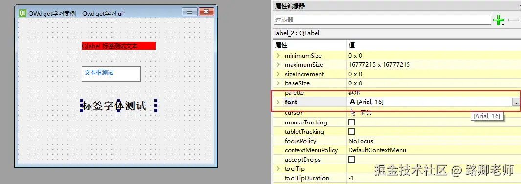
Task: Click the DefaultContextMenu value
Action: click(377, 150)
